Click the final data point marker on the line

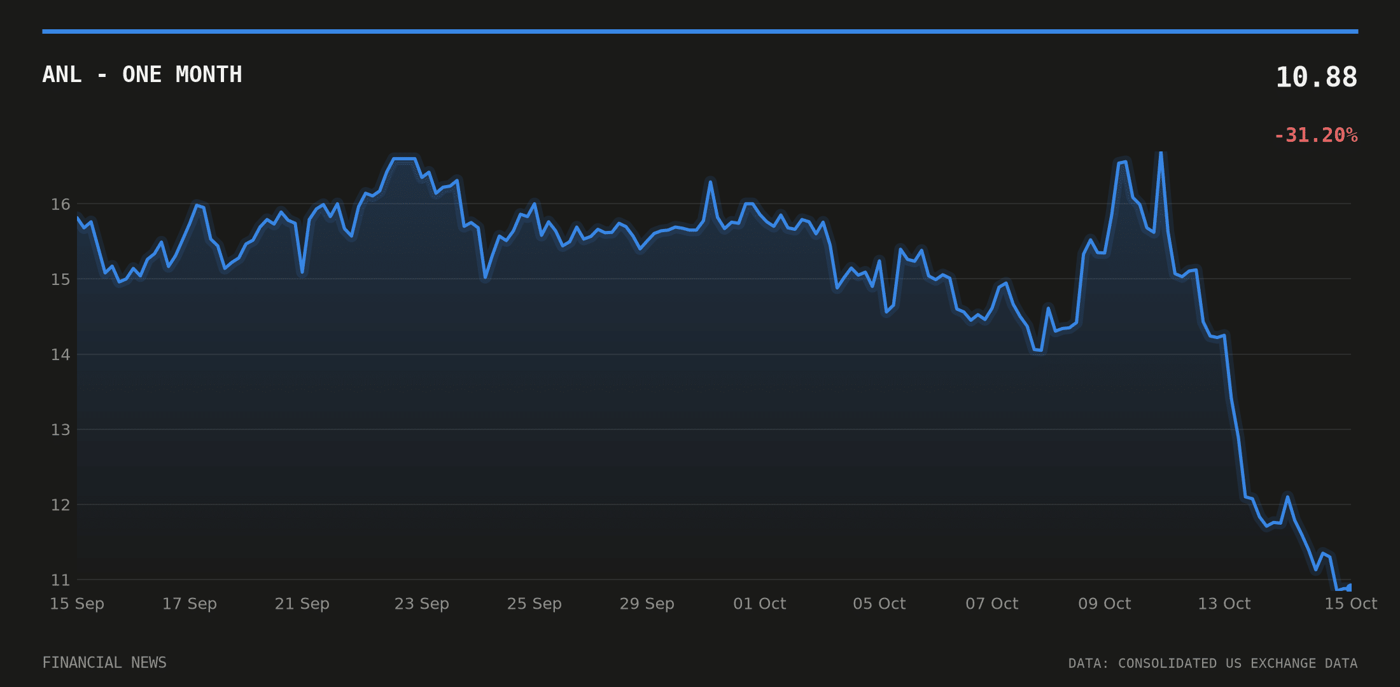[x=1349, y=588]
